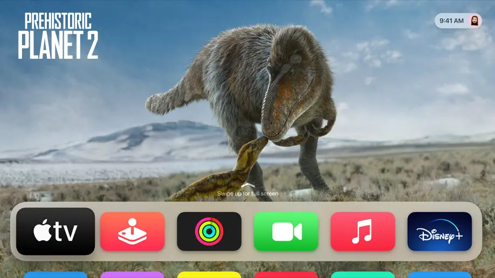Open the Apple Music app
The height and width of the screenshot is (278, 495).
(x=363, y=231)
